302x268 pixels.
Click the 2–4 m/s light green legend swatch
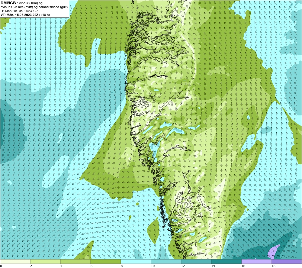tap(45, 261)
